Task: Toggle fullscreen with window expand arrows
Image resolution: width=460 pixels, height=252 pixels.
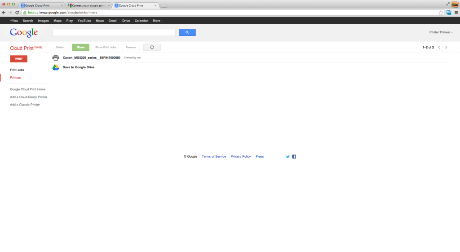Action: pyautogui.click(x=448, y=4)
